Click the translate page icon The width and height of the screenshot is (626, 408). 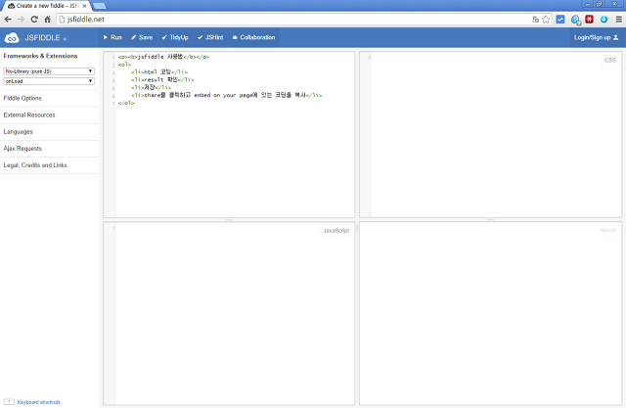click(535, 20)
